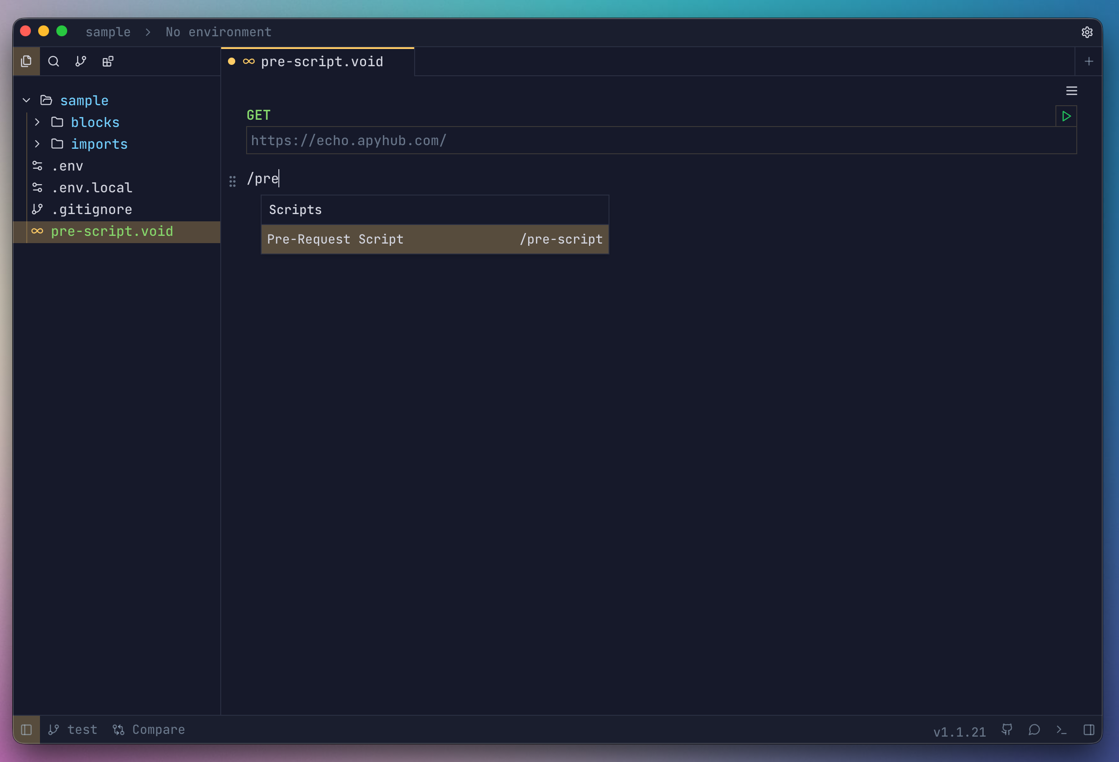The width and height of the screenshot is (1119, 762).
Task: Collapse the sample folder
Action: coord(26,101)
